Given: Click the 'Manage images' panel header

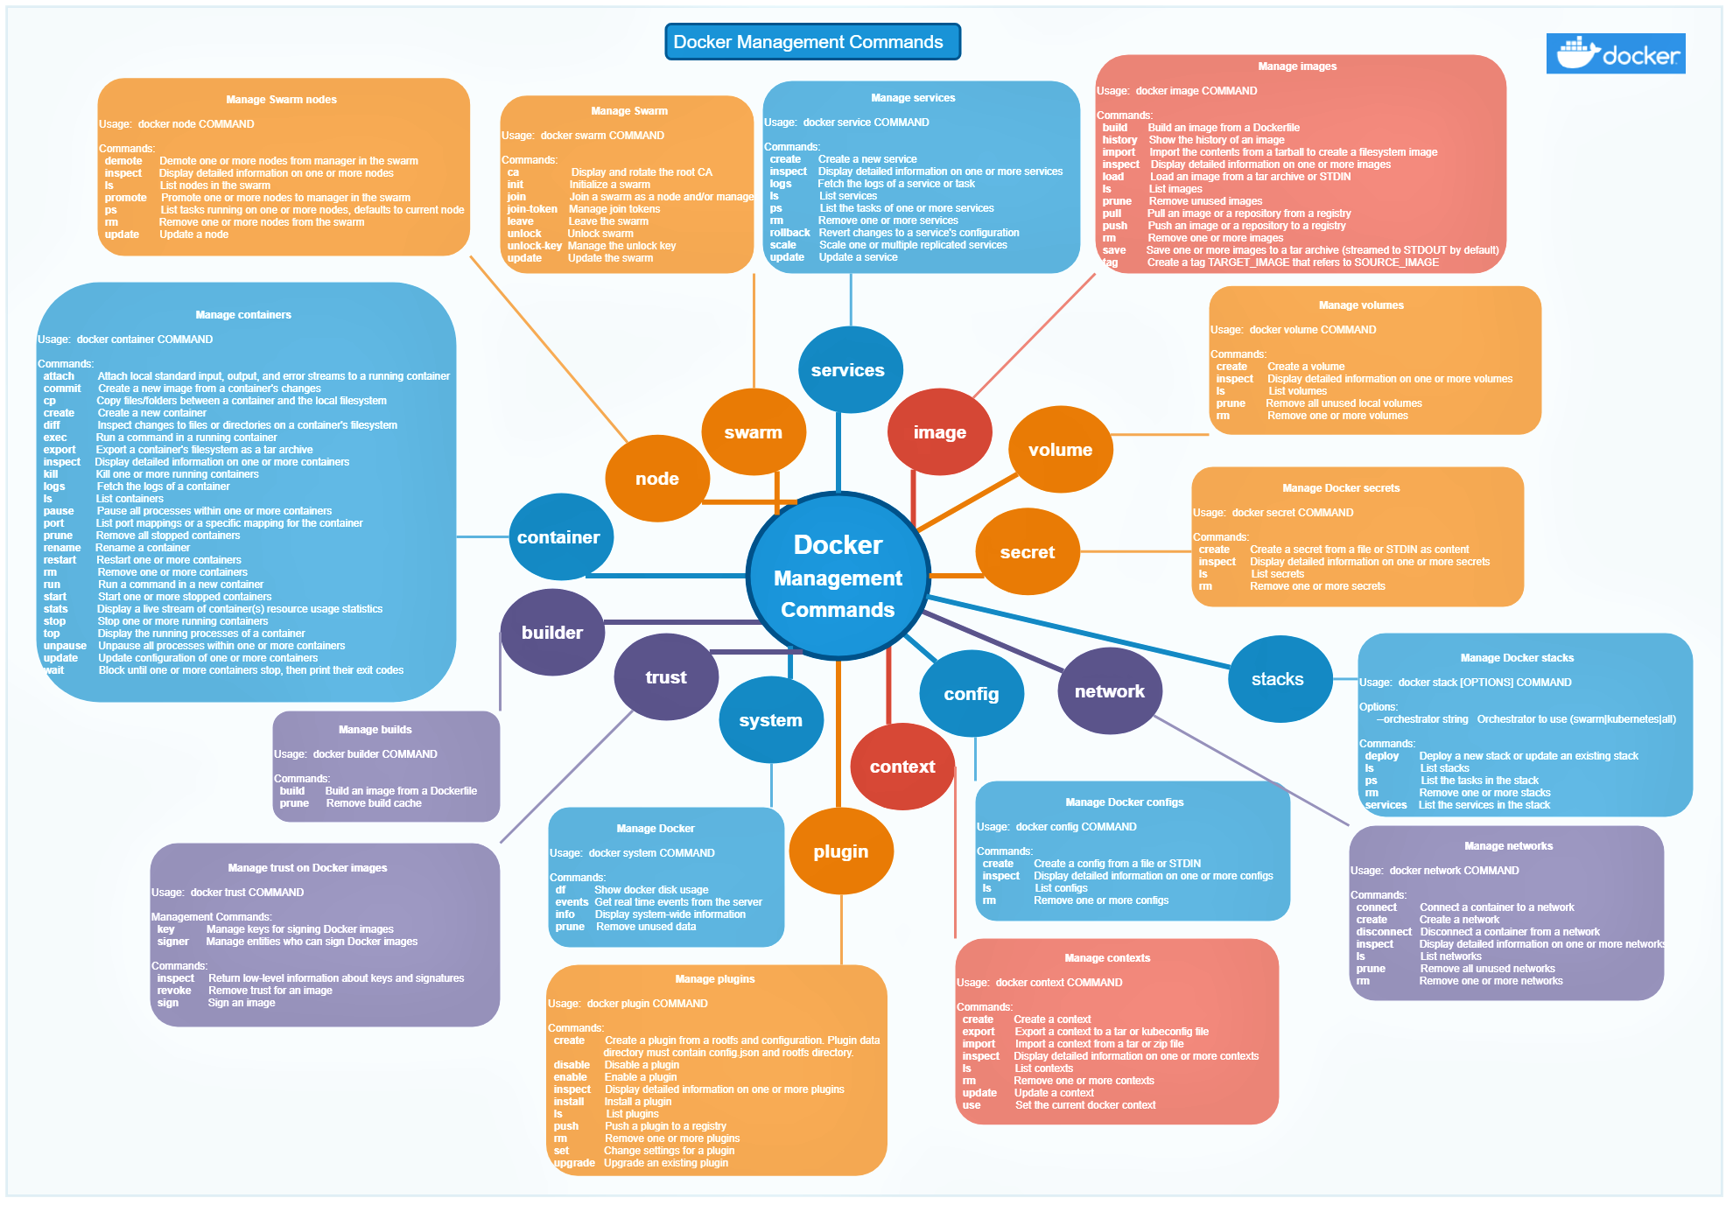Looking at the screenshot, I should [1297, 60].
